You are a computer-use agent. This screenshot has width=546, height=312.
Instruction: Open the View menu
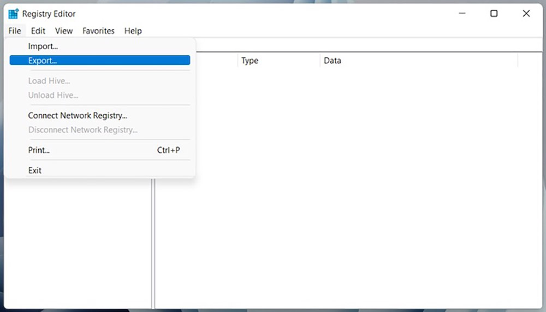tap(64, 31)
